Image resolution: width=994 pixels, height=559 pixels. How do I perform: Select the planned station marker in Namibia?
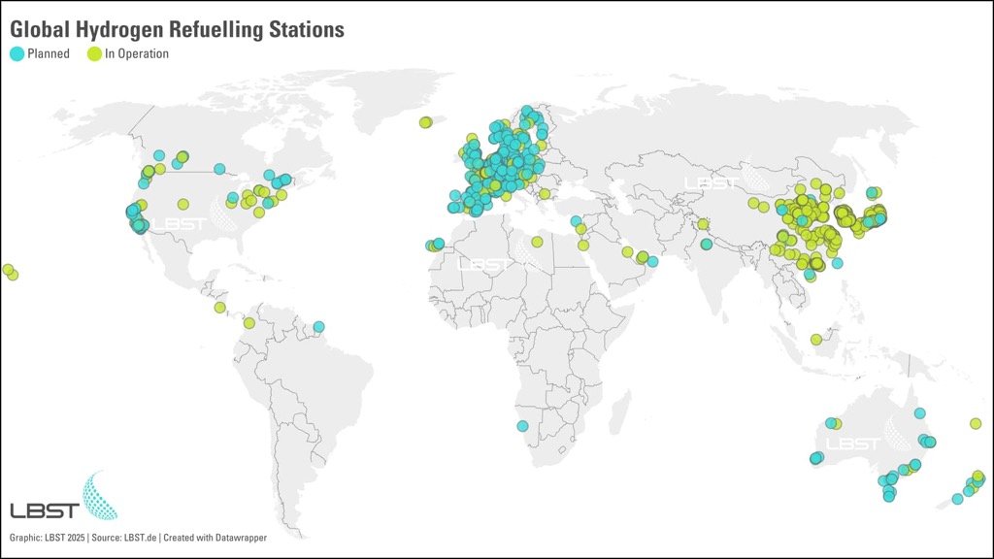pyautogui.click(x=522, y=426)
